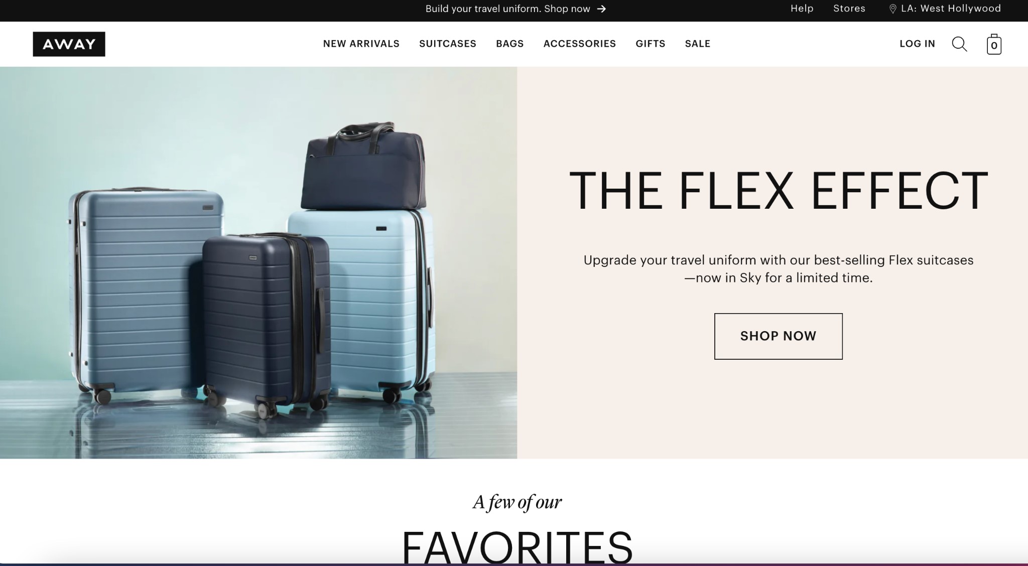Image resolution: width=1028 pixels, height=566 pixels.
Task: Click the Shop Now hero button
Action: coord(779,336)
